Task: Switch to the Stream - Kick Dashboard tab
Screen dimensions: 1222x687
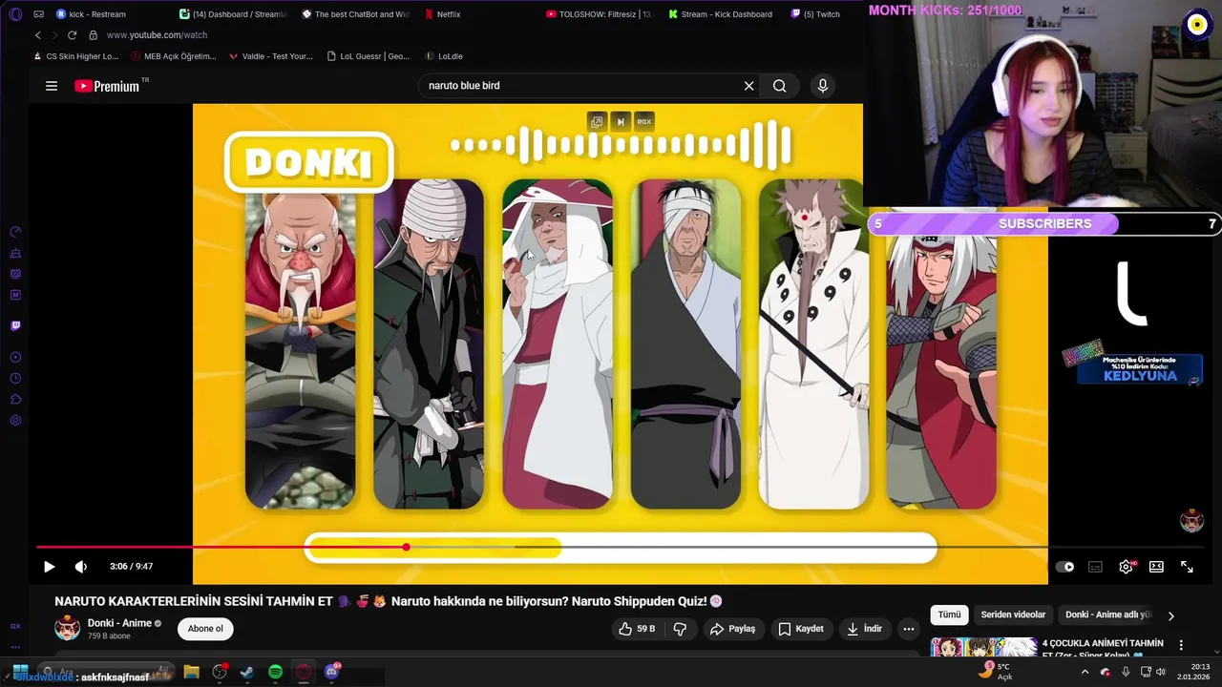Action: (x=721, y=14)
